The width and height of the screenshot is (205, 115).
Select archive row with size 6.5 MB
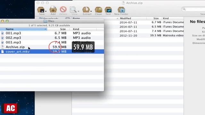tap(144, 27)
